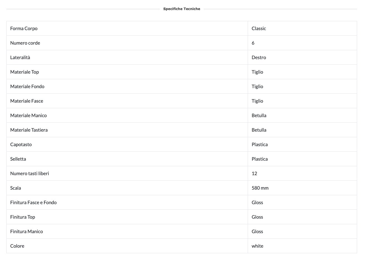Viewport: 366px width, 263px height.
Task: Select the Numero corde row label
Action: pos(25,43)
